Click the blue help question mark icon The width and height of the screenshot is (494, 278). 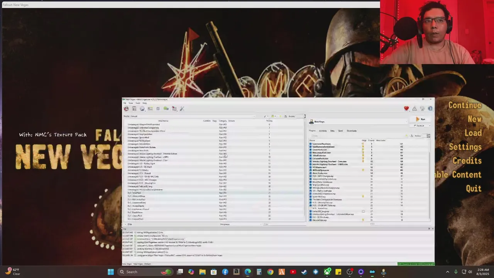[430, 108]
